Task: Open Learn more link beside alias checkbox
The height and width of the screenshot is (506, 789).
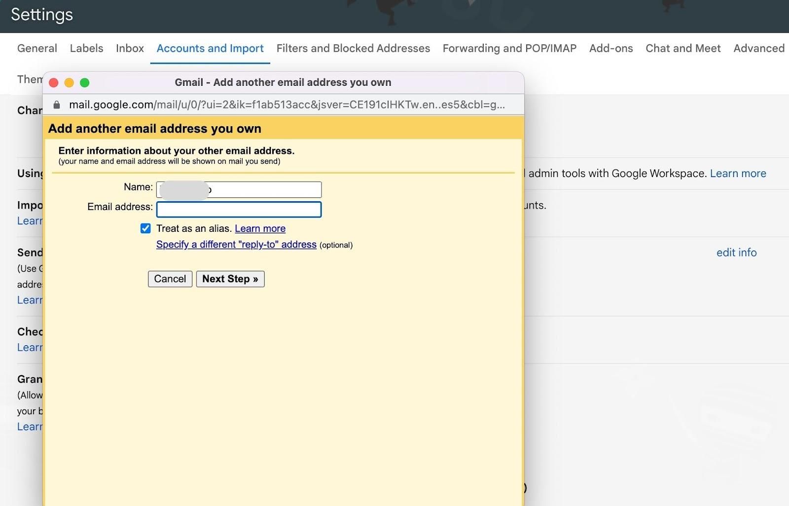Action: (x=260, y=228)
